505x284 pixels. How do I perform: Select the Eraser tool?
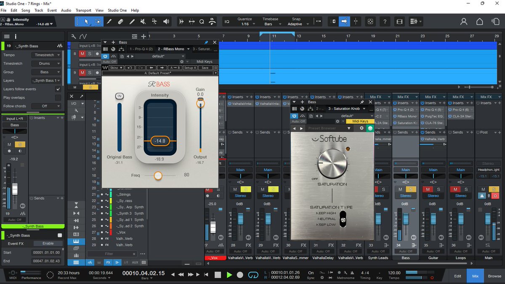pyautogui.click(x=120, y=21)
